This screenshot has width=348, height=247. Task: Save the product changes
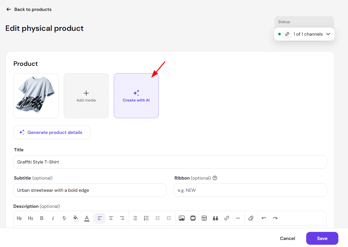pyautogui.click(x=322, y=238)
